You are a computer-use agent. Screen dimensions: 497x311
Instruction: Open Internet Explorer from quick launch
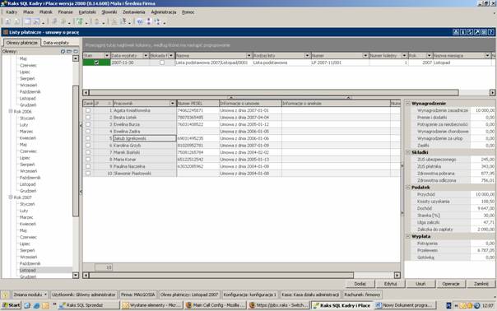tap(36, 305)
